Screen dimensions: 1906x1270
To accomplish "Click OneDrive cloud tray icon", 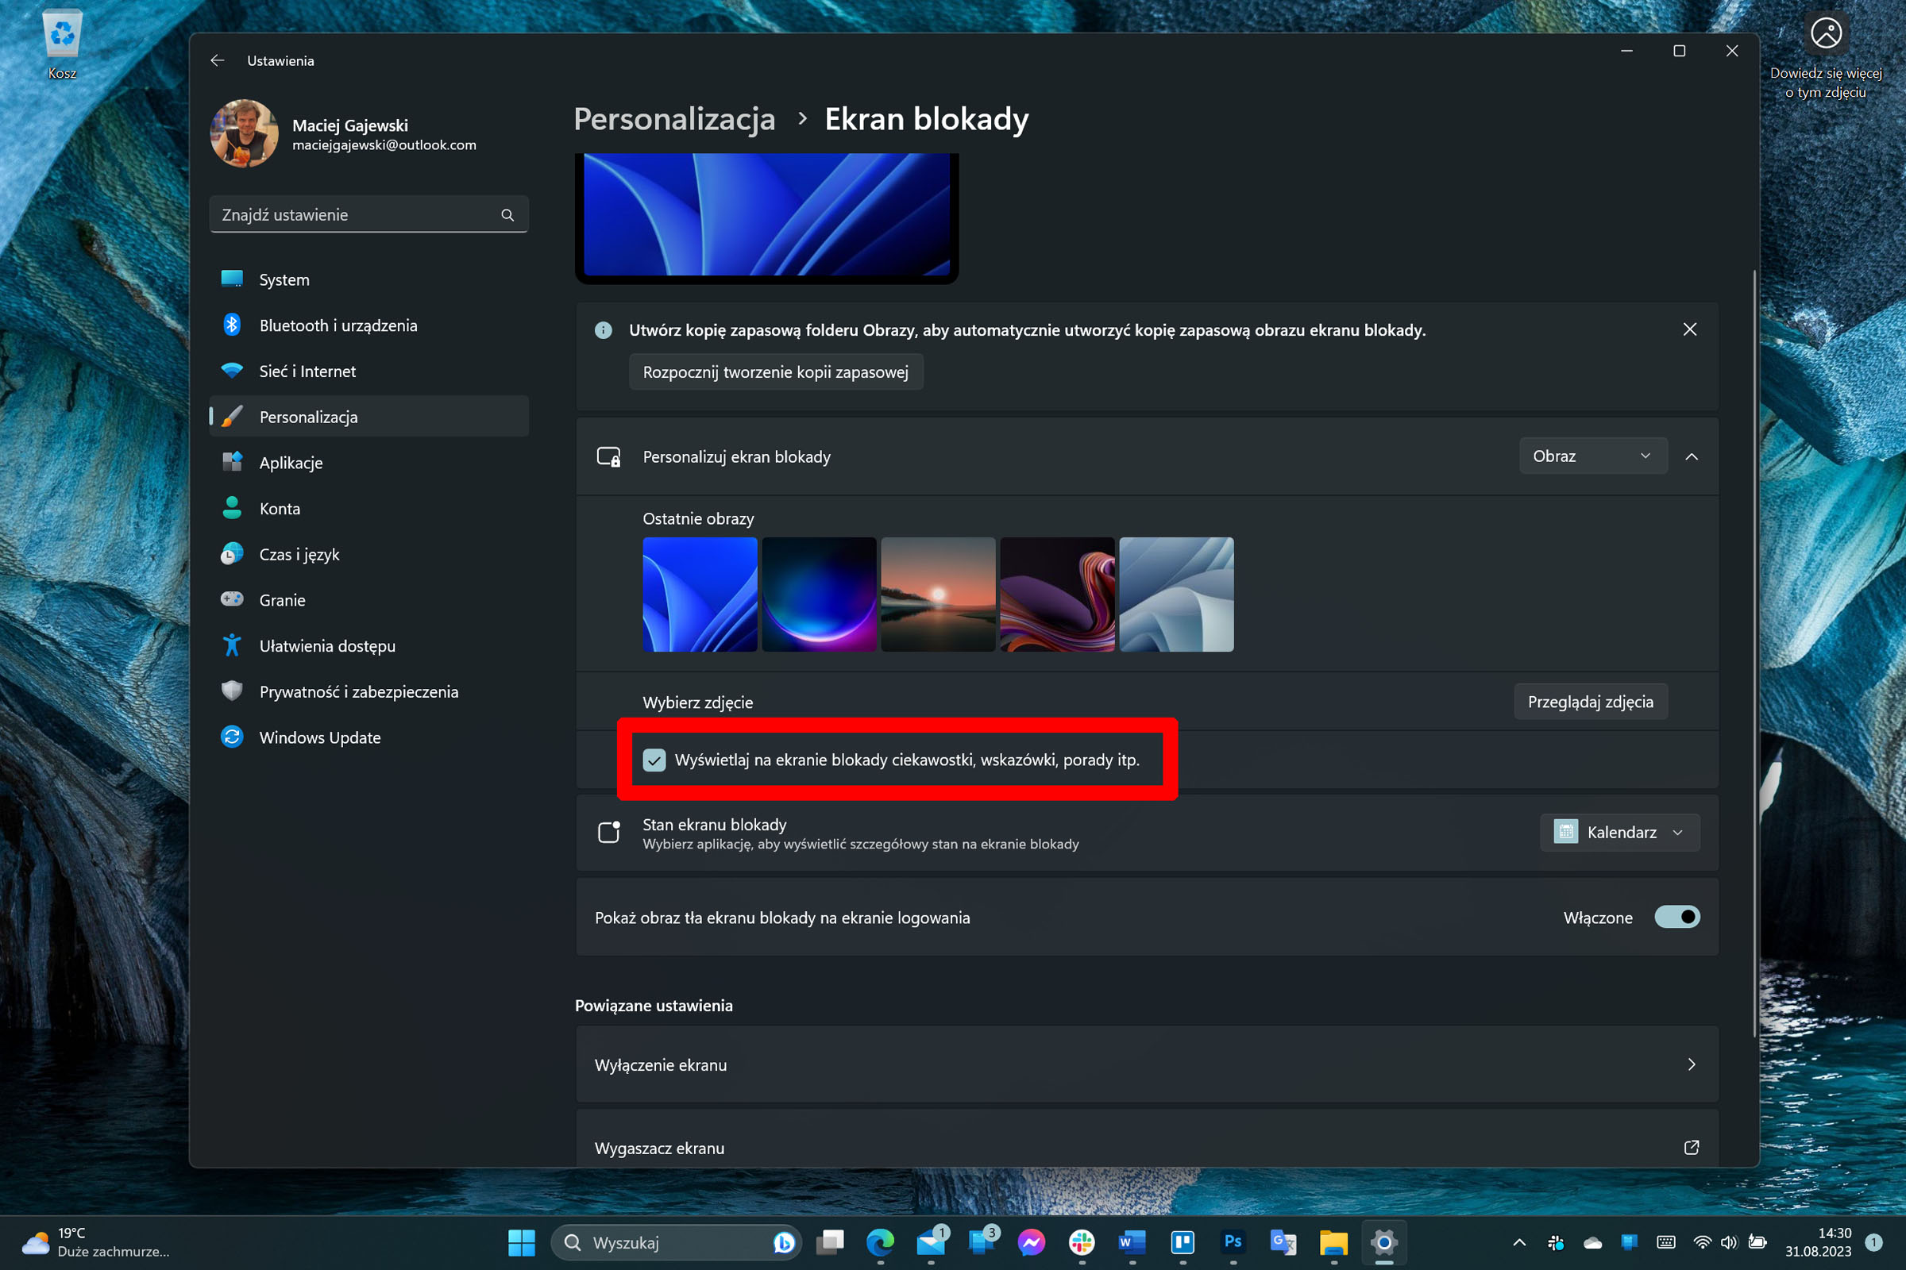I will click(1593, 1242).
